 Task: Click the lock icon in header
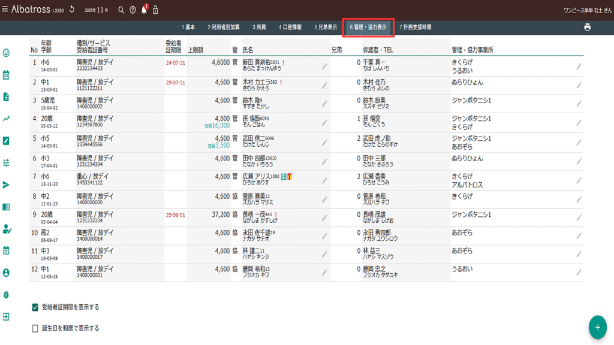coord(156,10)
